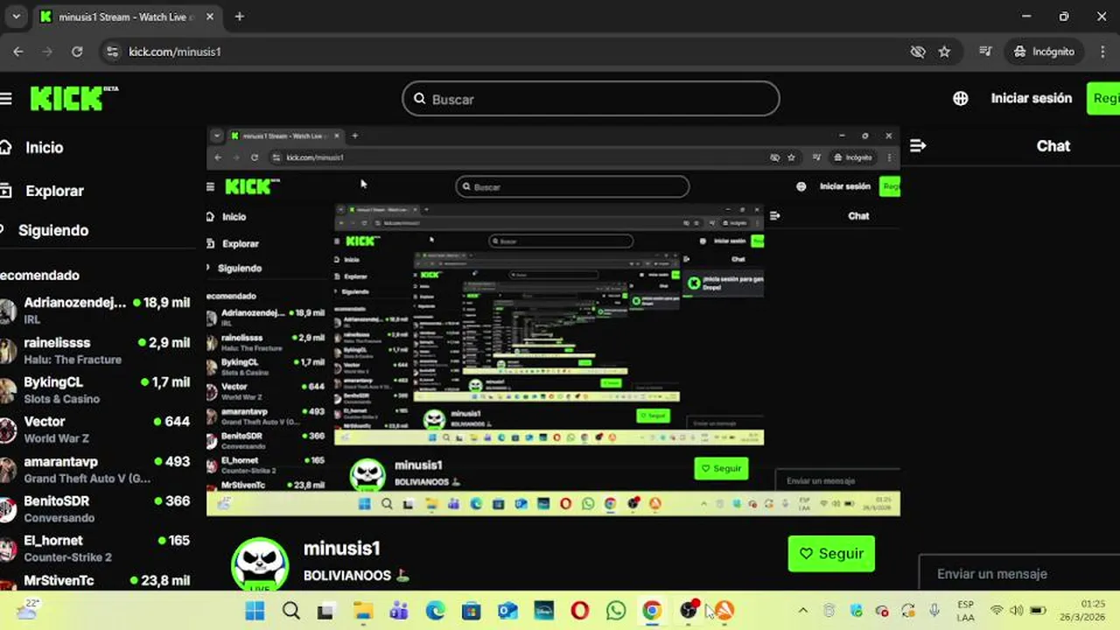This screenshot has width=1120, height=630.
Task: Click the World War Z category text
Action: tap(57, 438)
